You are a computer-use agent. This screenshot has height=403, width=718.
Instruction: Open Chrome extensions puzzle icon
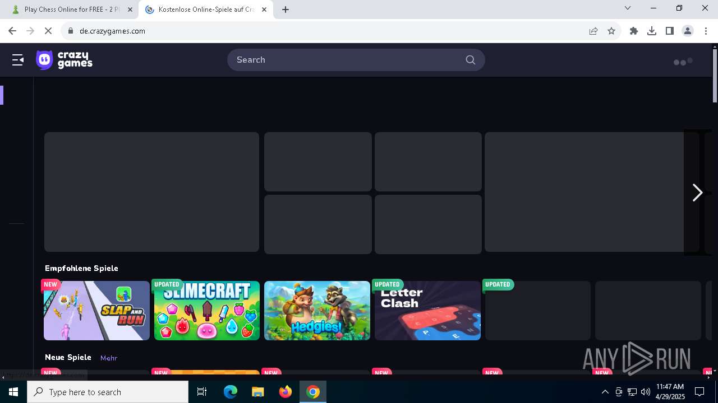pos(634,31)
